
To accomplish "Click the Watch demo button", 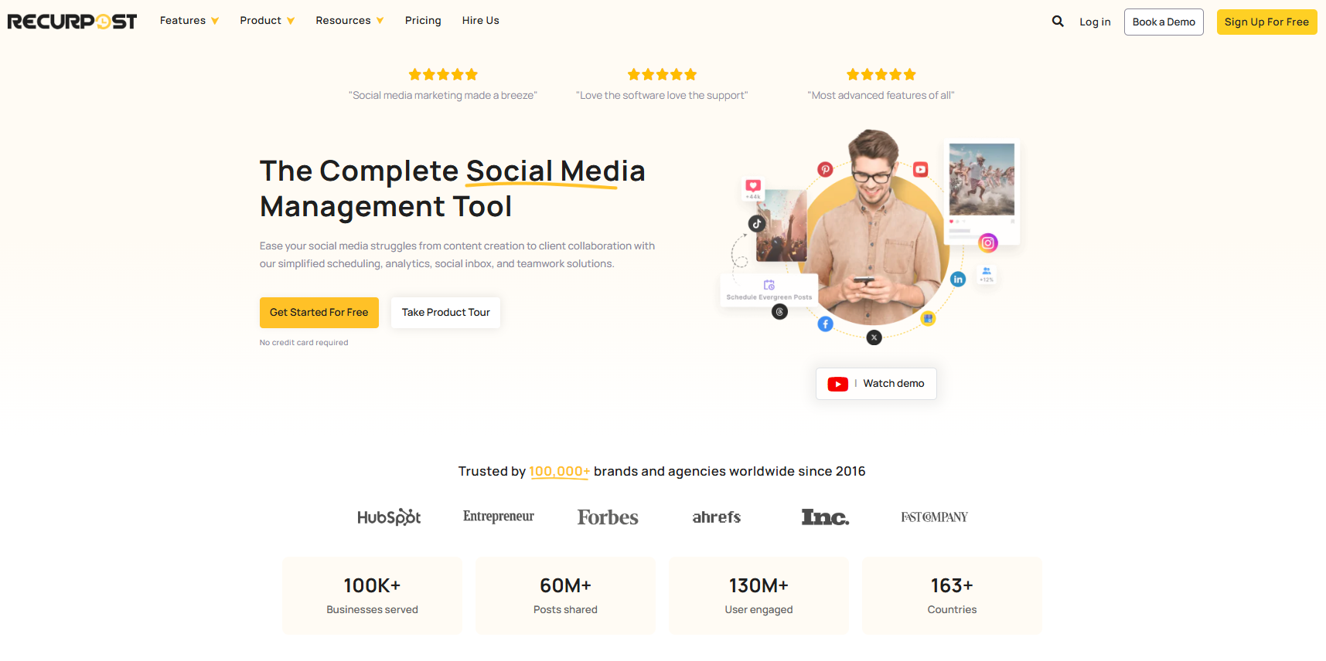I will click(876, 384).
